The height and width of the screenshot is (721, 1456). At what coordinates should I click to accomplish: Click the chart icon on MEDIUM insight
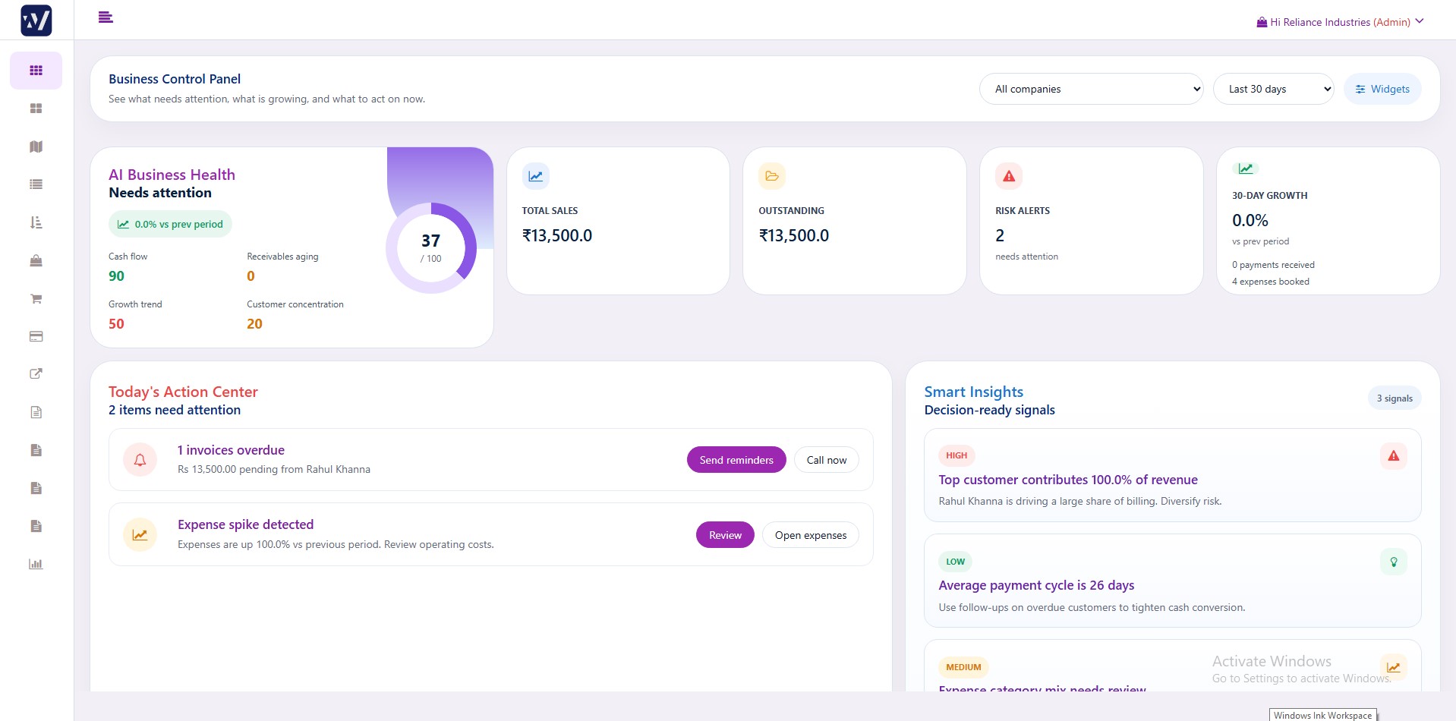pos(1393,668)
